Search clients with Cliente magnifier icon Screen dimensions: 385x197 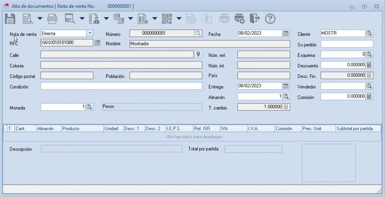click(369, 33)
